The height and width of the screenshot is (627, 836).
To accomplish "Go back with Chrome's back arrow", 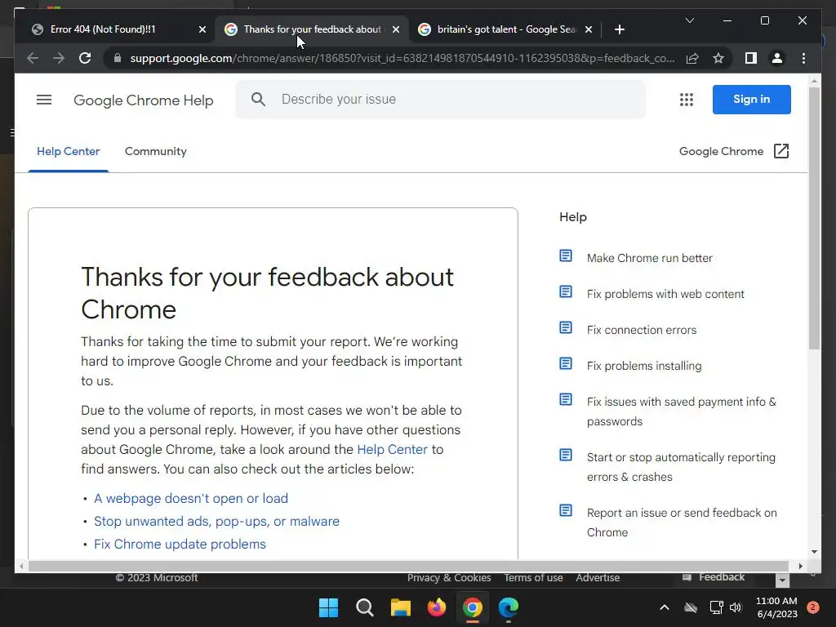I will [33, 58].
